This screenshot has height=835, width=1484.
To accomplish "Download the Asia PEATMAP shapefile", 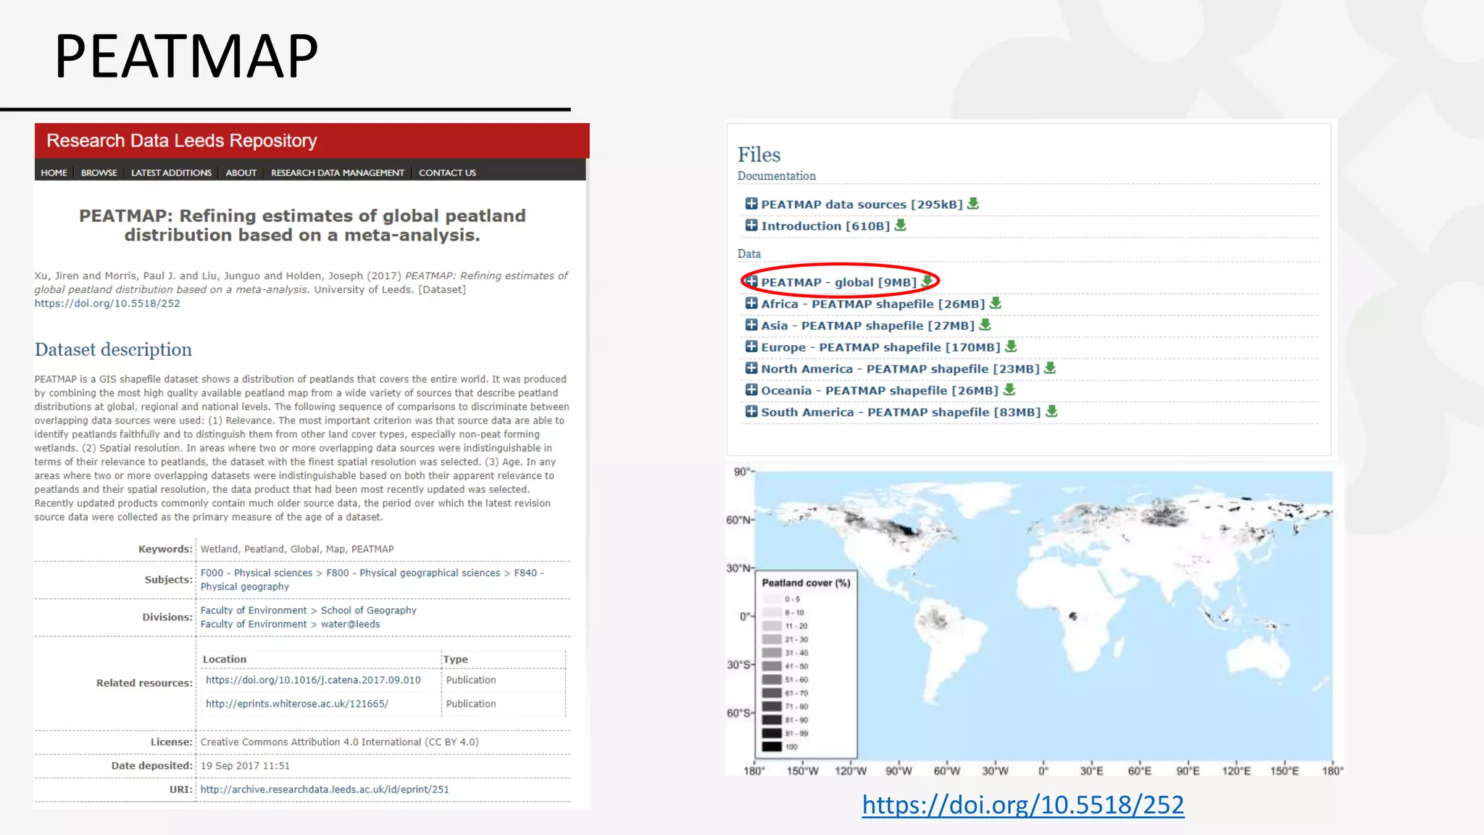I will tap(985, 325).
